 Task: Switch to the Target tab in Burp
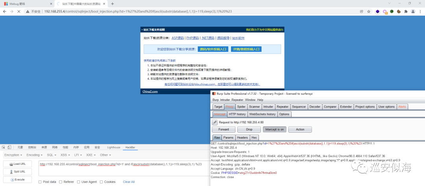click(218, 107)
